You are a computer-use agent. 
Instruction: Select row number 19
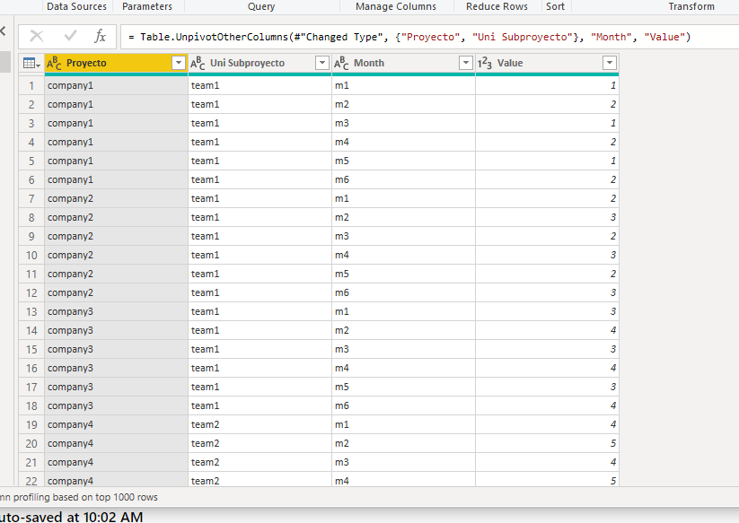click(x=31, y=424)
